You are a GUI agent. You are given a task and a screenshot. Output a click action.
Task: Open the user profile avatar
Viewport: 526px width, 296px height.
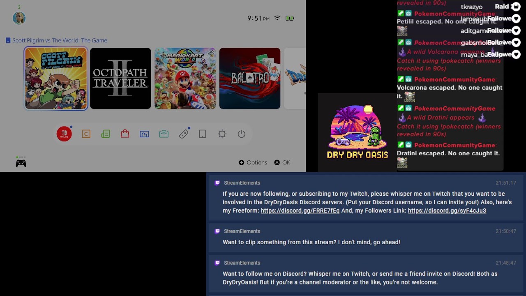(19, 18)
